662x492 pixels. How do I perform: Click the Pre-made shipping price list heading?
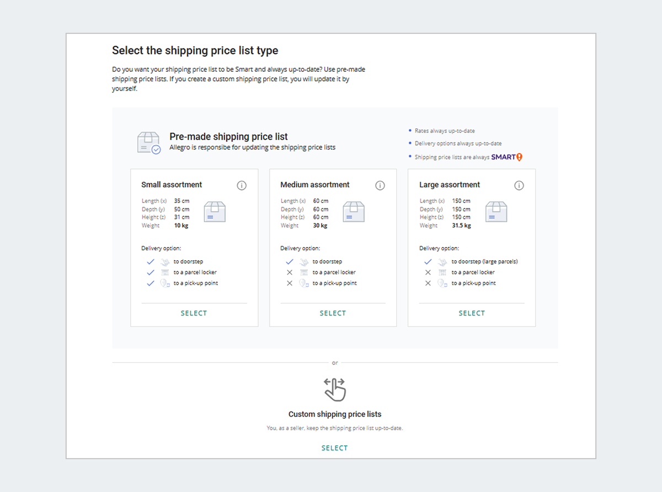click(228, 137)
